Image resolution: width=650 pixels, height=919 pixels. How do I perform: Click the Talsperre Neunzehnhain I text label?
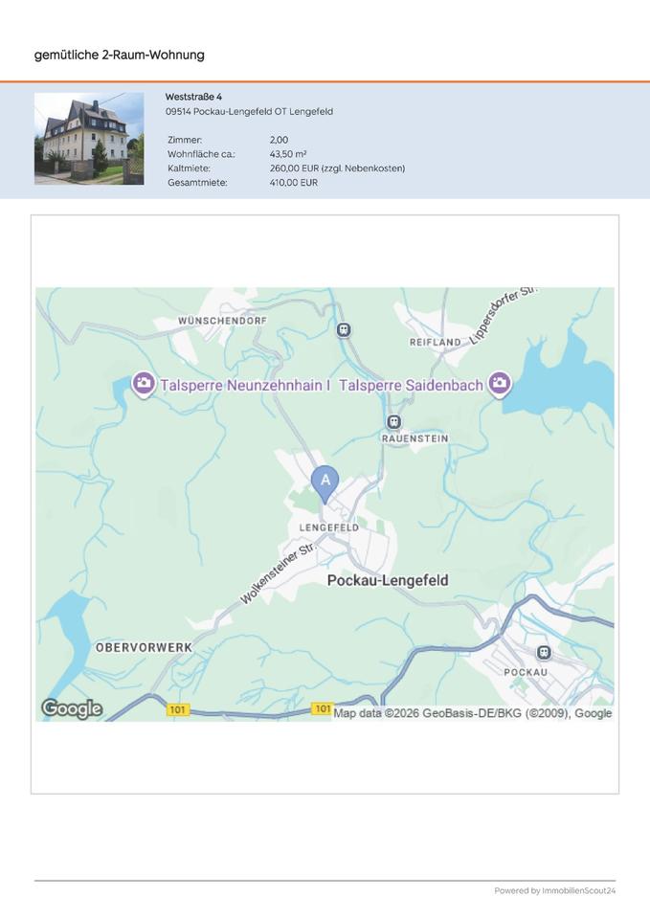point(245,385)
